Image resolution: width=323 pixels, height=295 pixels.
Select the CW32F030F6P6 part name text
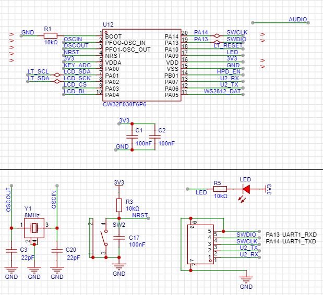(x=125, y=104)
